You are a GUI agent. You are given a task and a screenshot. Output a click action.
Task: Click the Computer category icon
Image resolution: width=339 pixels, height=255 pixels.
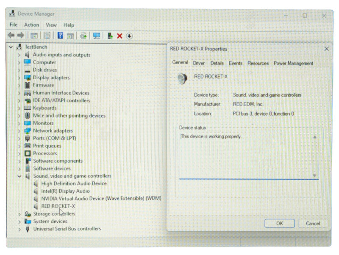click(28, 62)
